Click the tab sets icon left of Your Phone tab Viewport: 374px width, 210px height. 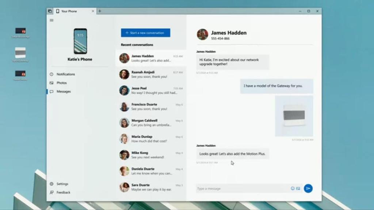pos(50,11)
